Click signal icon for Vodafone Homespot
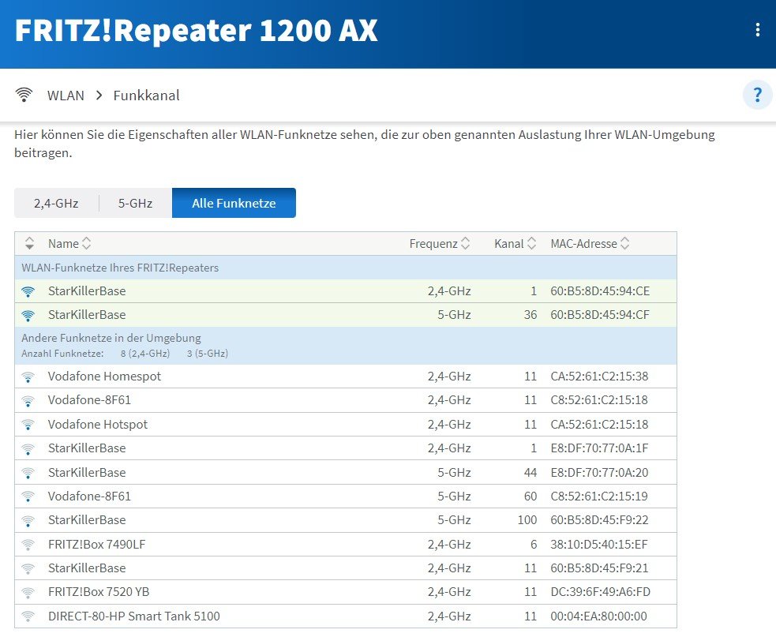776x637 pixels. coord(28,377)
